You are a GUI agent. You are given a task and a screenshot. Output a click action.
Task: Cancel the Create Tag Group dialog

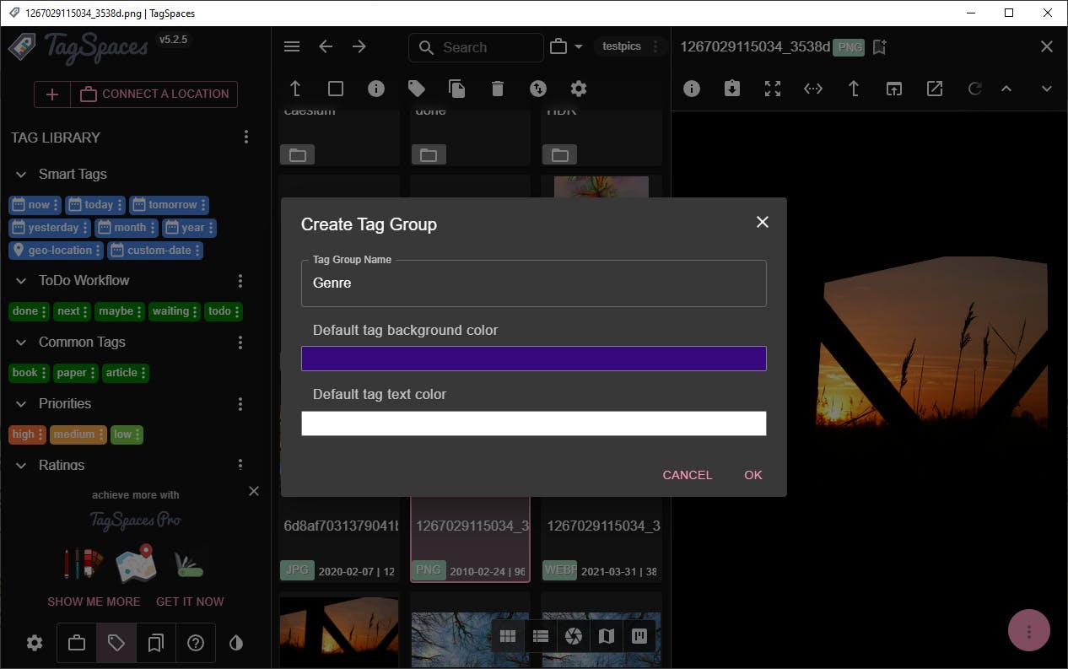pos(687,475)
